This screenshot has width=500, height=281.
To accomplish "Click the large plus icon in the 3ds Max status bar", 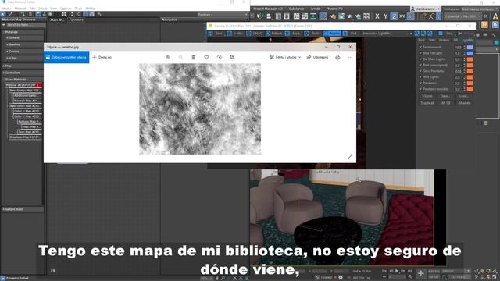I will [x=421, y=273].
